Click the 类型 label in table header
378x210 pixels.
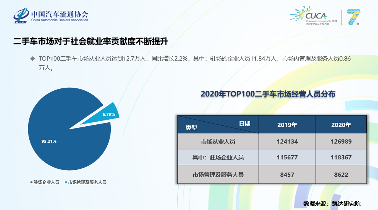point(191,128)
